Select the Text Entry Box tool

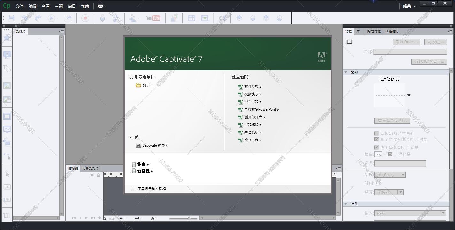pos(7,199)
